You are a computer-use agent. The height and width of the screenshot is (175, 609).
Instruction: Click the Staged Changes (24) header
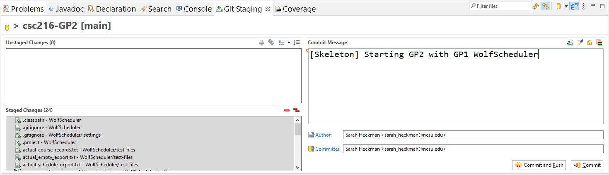pyautogui.click(x=30, y=110)
